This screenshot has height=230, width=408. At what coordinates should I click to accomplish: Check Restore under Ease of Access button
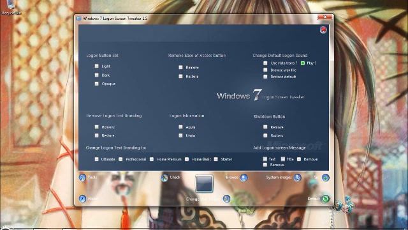pos(180,76)
